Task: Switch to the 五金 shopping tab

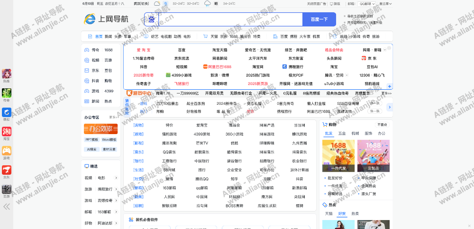Action: click(342, 133)
